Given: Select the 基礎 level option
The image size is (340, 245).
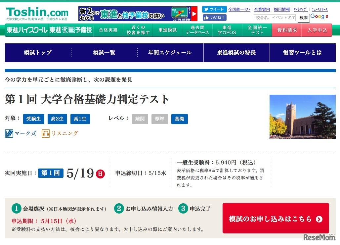Looking at the screenshot, I should 179,119.
